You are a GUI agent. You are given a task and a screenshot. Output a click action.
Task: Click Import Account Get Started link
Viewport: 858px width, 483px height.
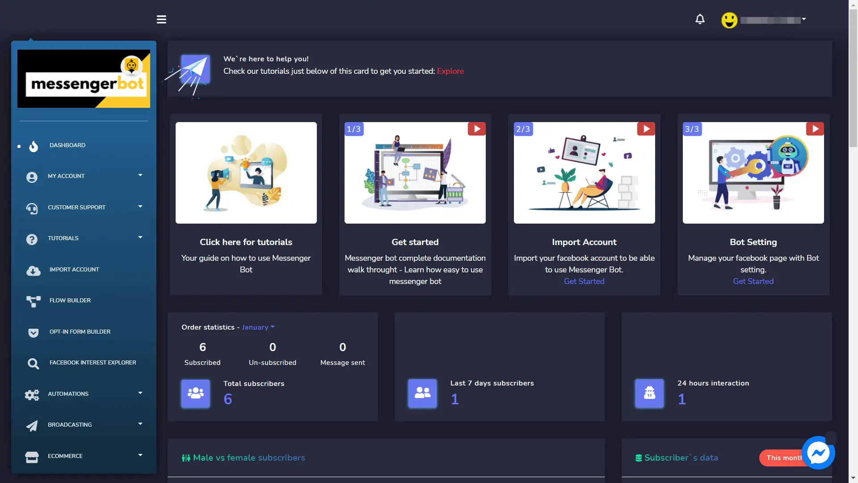click(x=584, y=281)
